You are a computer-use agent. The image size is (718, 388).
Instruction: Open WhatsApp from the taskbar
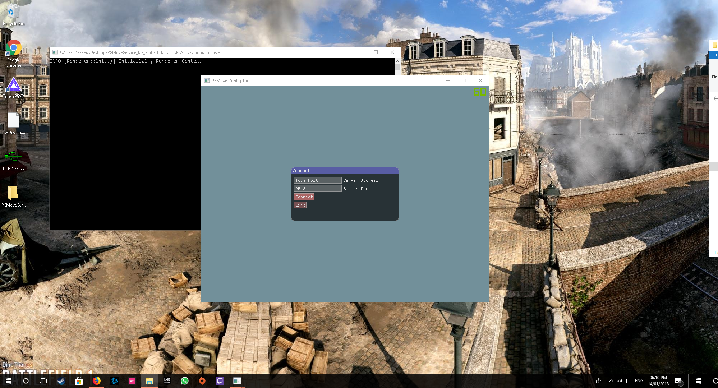coord(185,381)
